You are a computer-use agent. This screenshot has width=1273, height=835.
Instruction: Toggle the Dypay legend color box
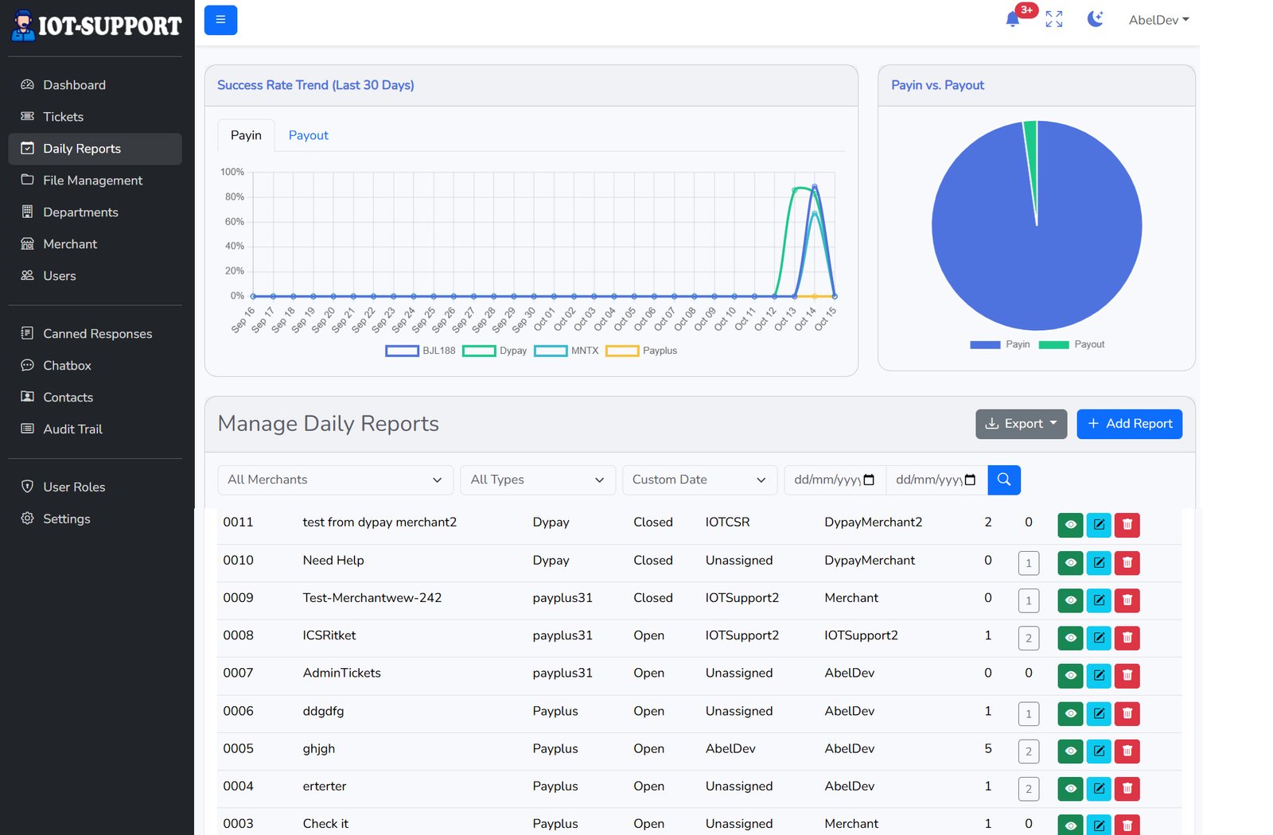(479, 351)
